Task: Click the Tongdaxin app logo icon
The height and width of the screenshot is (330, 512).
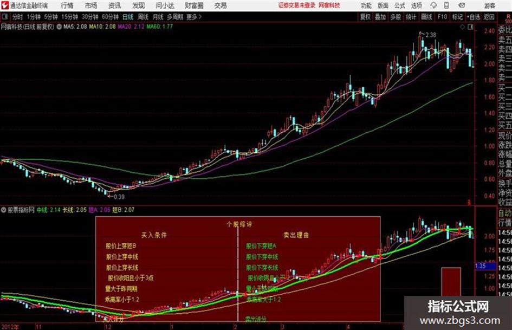Action: pyautogui.click(x=5, y=5)
